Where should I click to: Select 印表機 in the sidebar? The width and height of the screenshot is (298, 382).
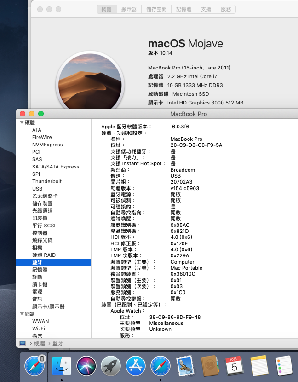[40, 218]
